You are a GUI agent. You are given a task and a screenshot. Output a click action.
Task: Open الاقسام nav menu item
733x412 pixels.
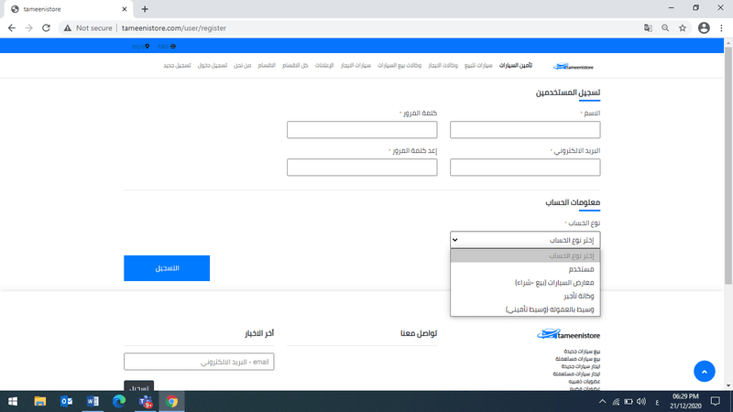pyautogui.click(x=267, y=65)
